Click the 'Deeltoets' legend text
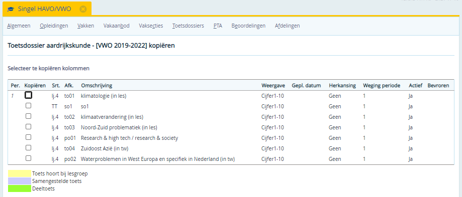The image size is (462, 197). tap(43, 189)
